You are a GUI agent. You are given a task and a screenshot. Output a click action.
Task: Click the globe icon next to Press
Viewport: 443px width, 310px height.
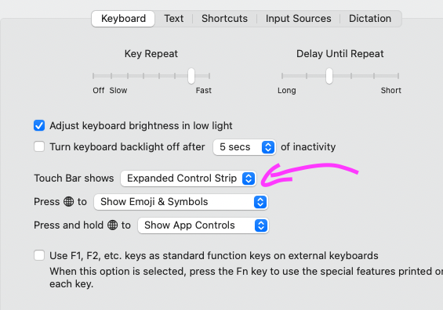click(69, 202)
